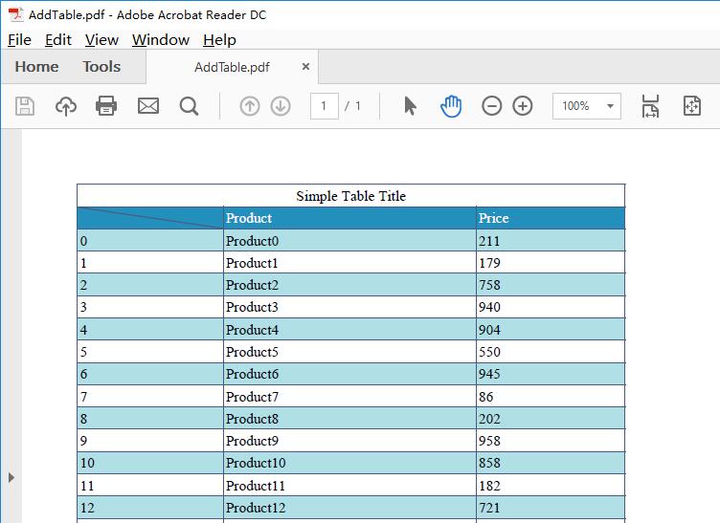720x523 pixels.
Task: Print the document using printer icon
Action: click(106, 106)
